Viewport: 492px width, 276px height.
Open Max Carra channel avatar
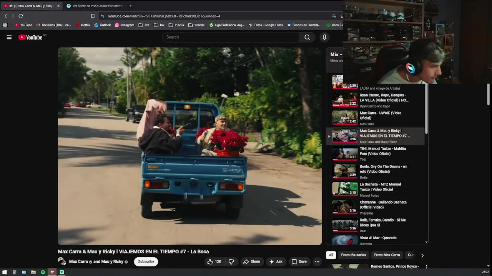click(61, 261)
